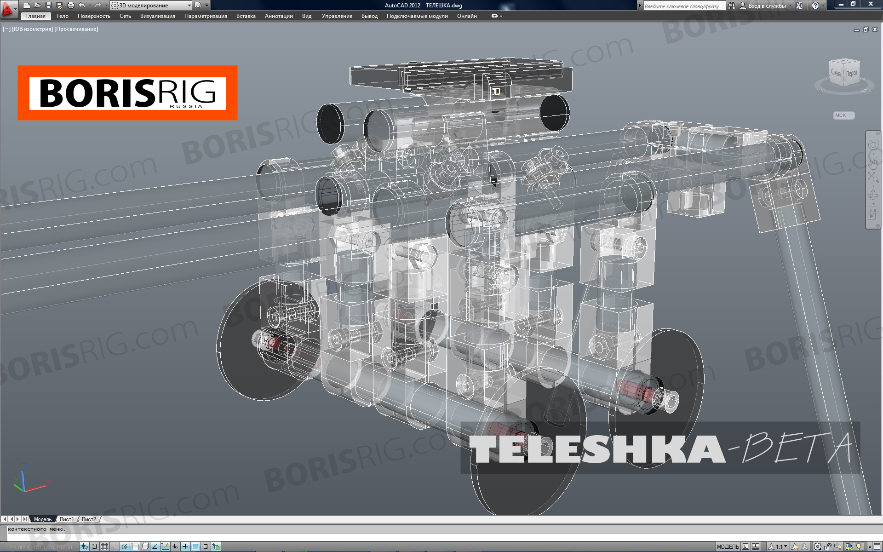Switch to the Лист1 layout tab
The image size is (883, 552).
[x=67, y=519]
